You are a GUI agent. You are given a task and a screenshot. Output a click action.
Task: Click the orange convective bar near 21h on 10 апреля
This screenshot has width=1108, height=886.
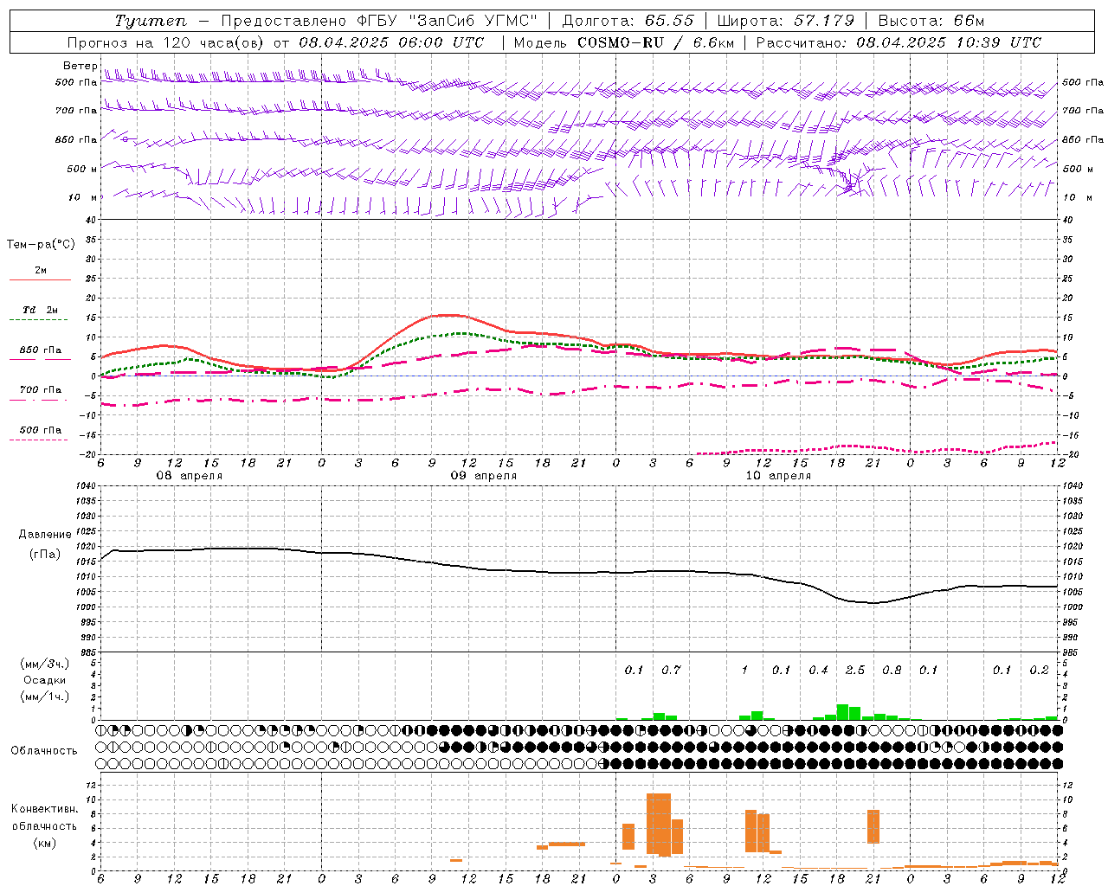[873, 826]
